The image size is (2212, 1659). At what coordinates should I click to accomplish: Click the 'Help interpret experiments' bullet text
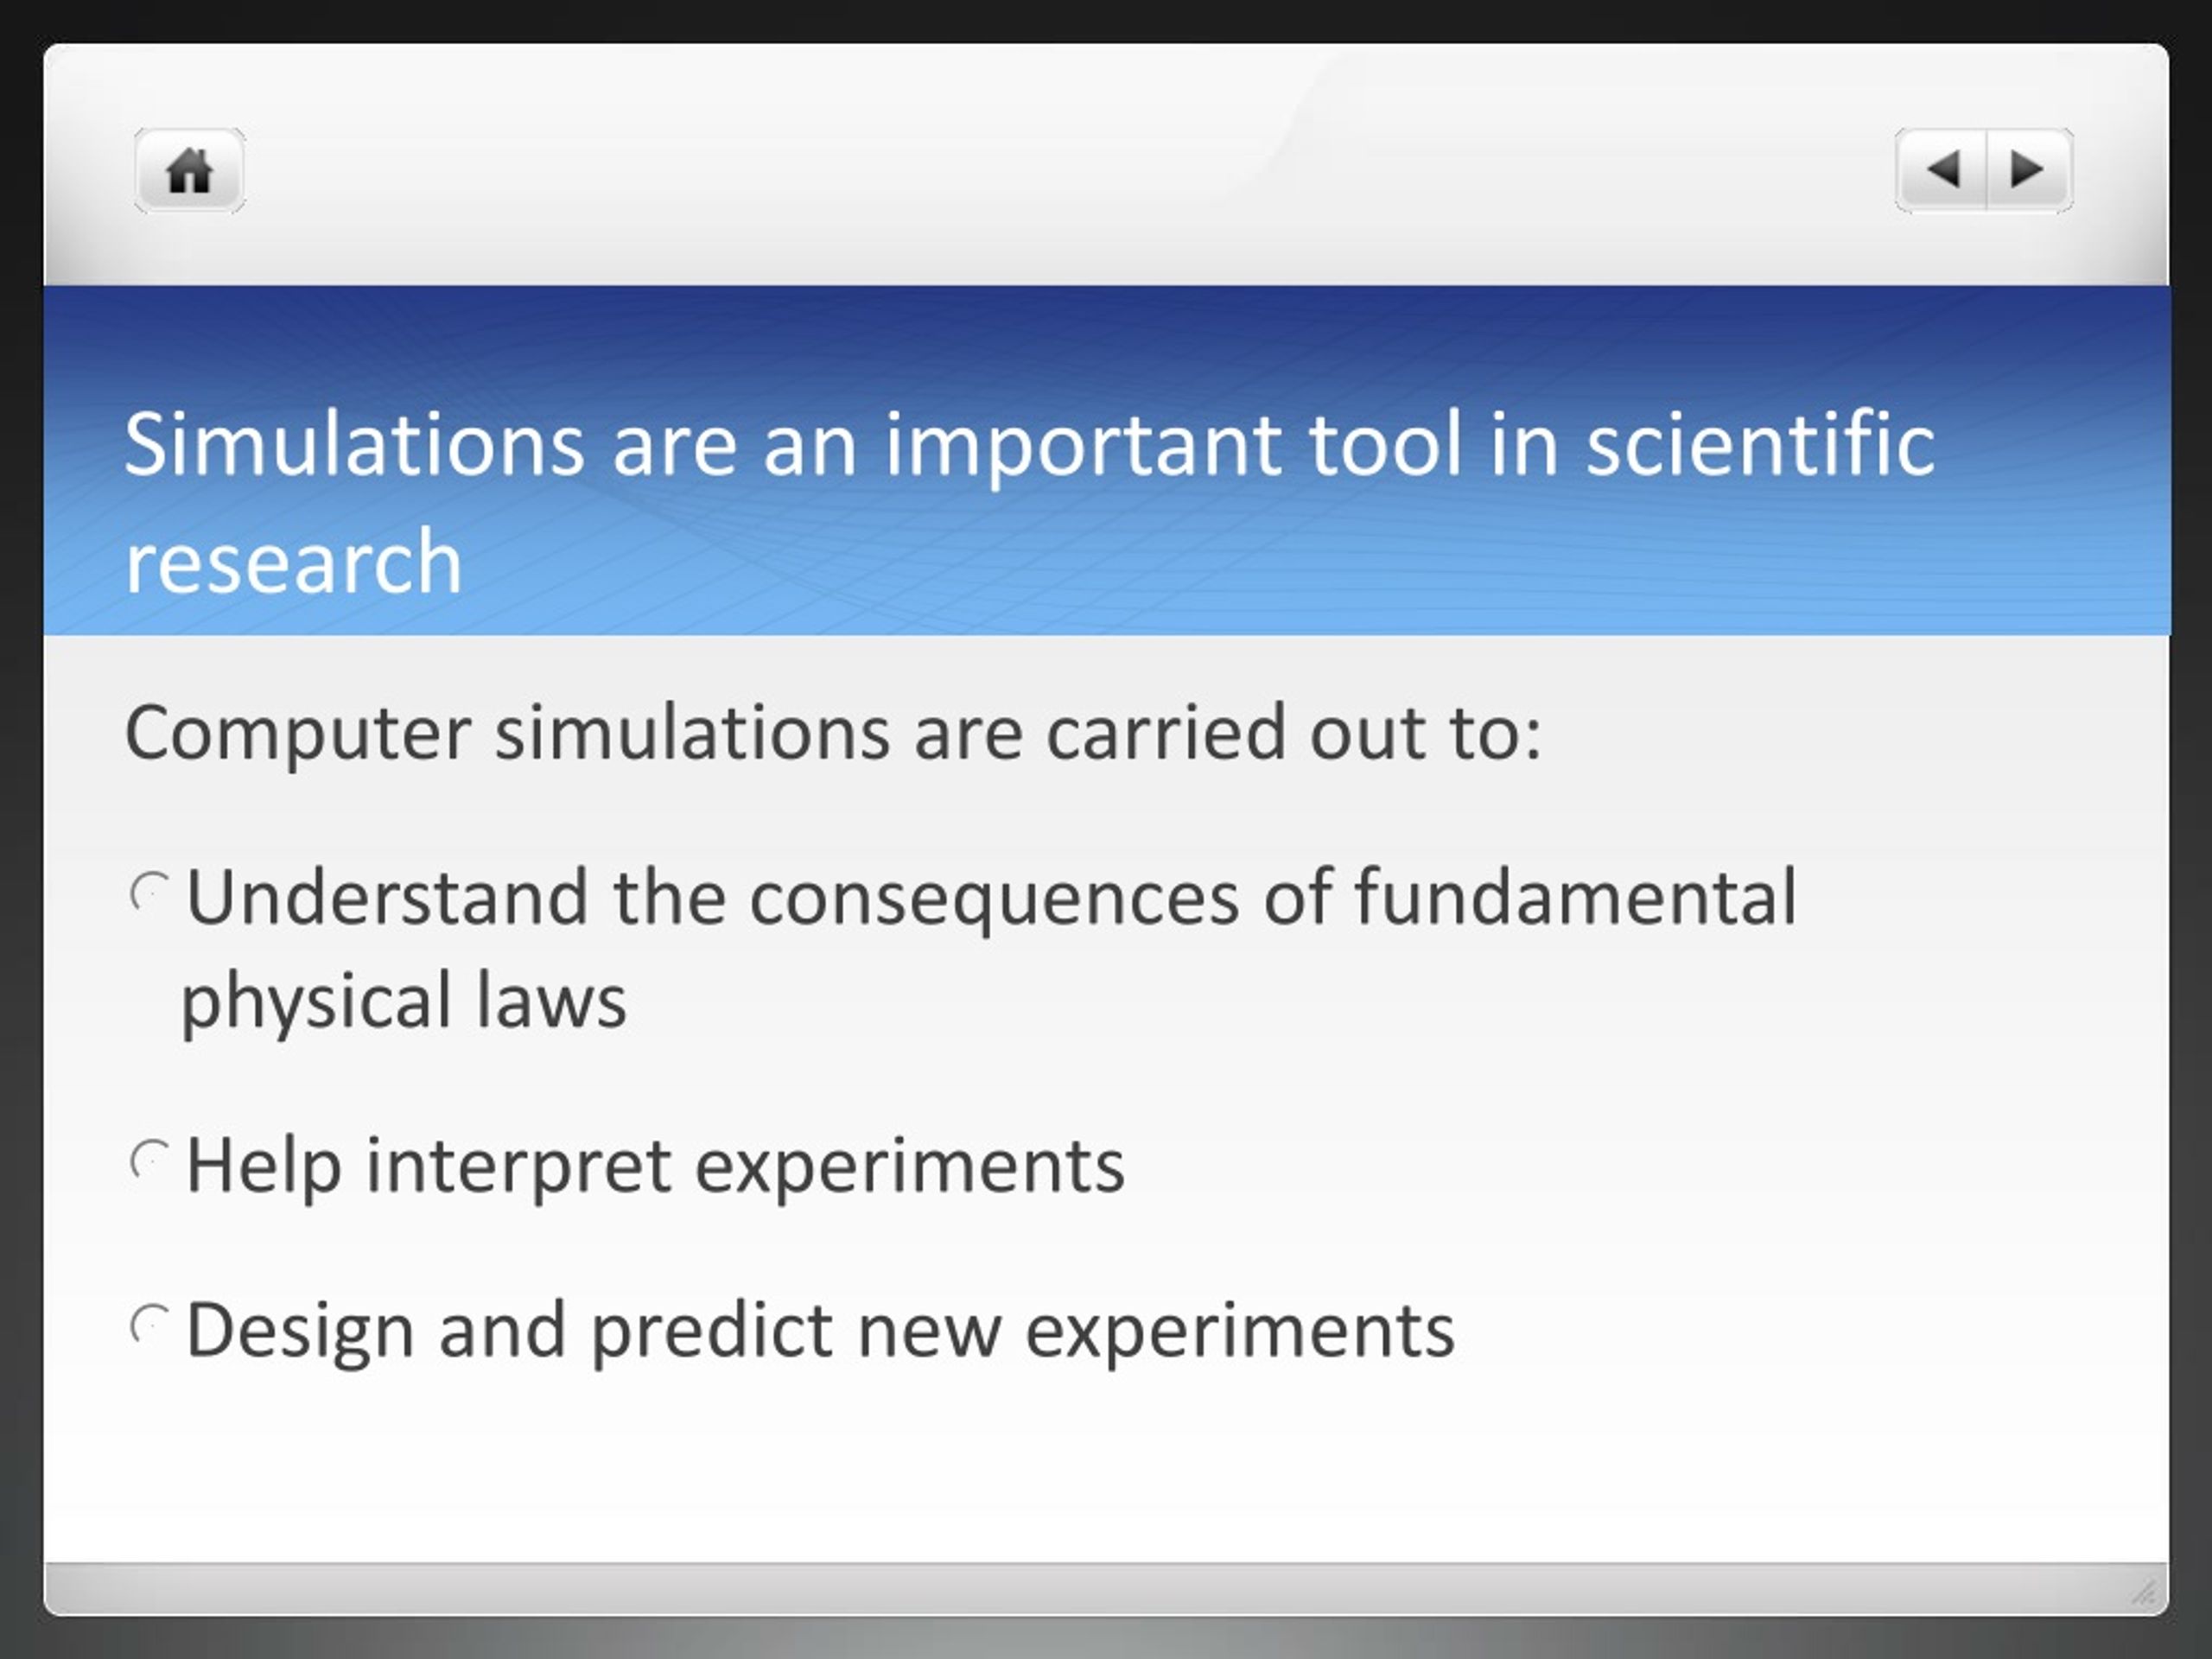tap(655, 1166)
